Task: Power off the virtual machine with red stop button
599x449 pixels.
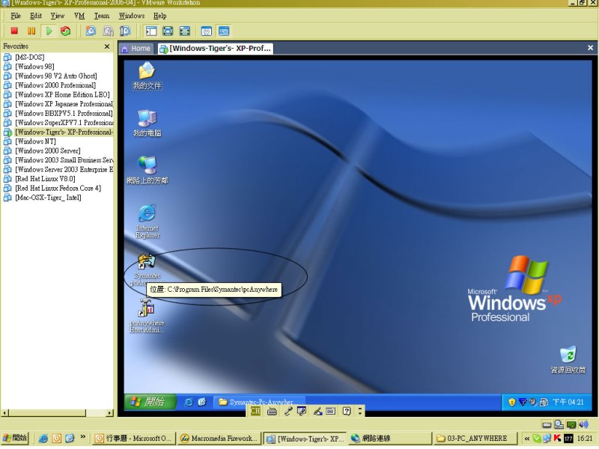Action: [14, 31]
